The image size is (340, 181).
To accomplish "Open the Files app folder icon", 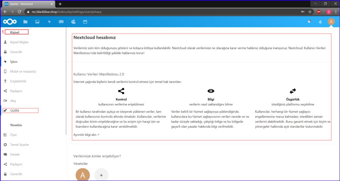I will click(25, 22).
